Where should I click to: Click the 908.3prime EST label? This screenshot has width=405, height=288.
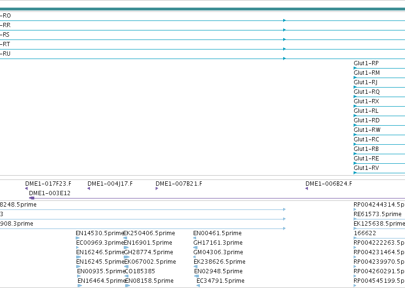[17, 224]
